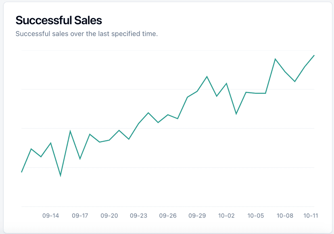This screenshot has width=334, height=234.
Task: Pick the 09-29 date on the axis
Action: coord(197,216)
